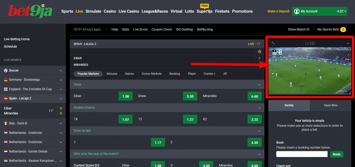Image resolution: width=355 pixels, height=167 pixels.
Task: Open the Corner Markets tab
Action: 151,74
